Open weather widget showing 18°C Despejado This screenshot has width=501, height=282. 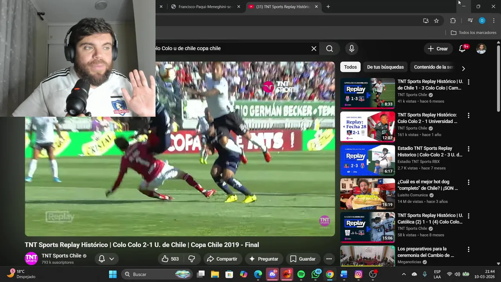pos(22,274)
